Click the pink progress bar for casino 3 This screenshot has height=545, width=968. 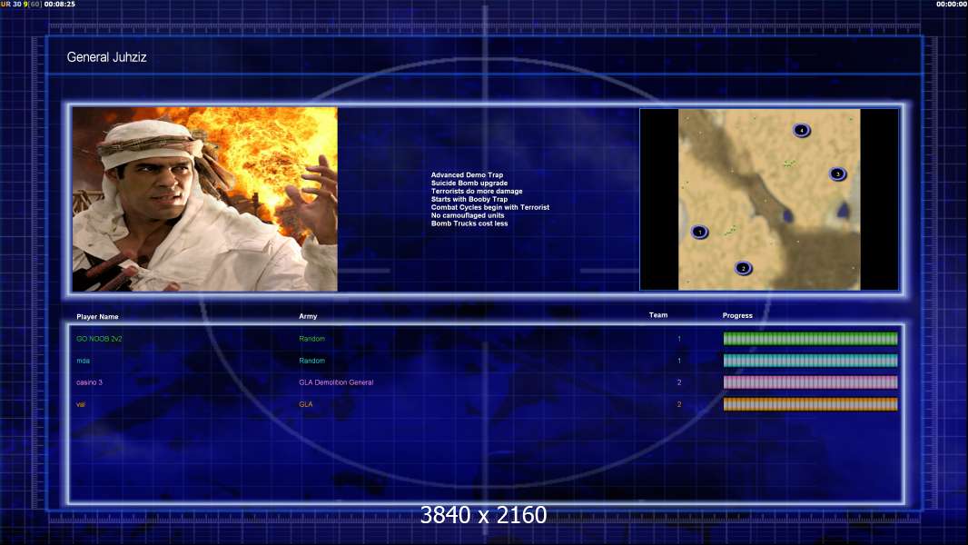[811, 382]
